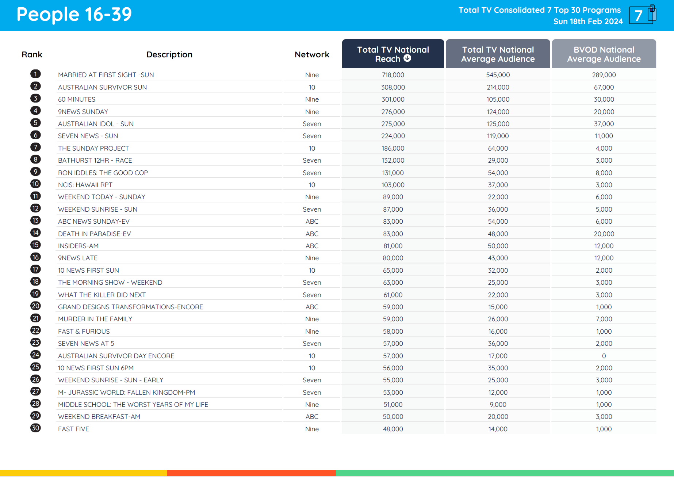Screen dimensions: 674x477
Task: Toggle sorting on Total TV National Average Audience column
Action: tap(497, 53)
